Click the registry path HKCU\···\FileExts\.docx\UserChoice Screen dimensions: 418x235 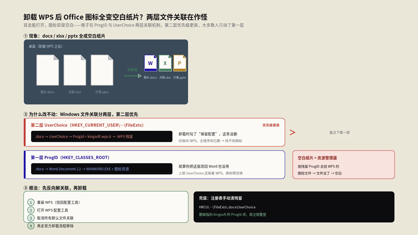tap(227, 207)
